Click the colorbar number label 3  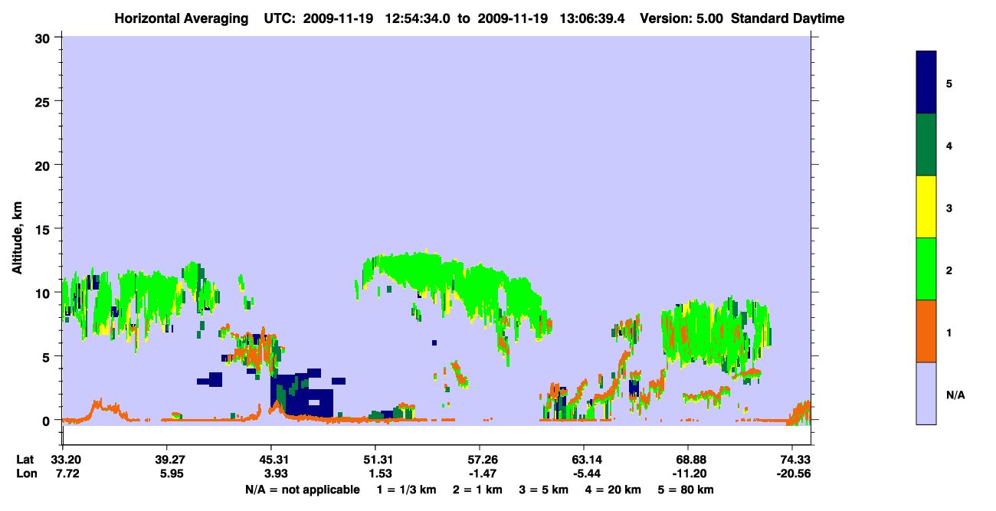click(949, 208)
